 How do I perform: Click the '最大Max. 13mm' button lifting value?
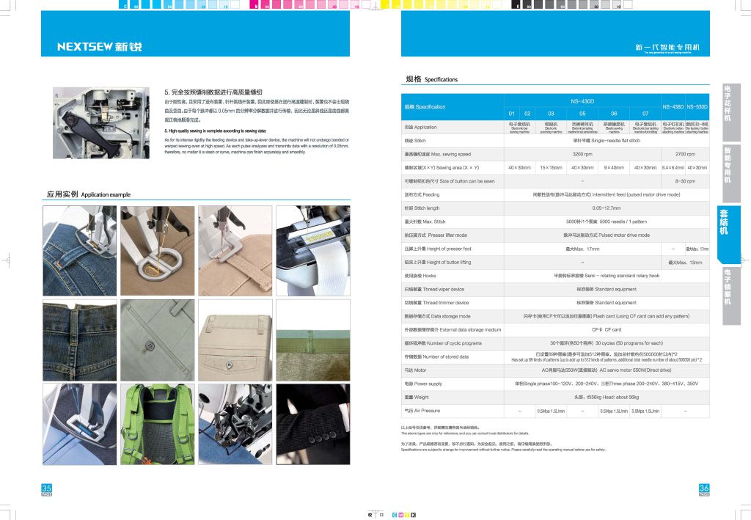[685, 263]
